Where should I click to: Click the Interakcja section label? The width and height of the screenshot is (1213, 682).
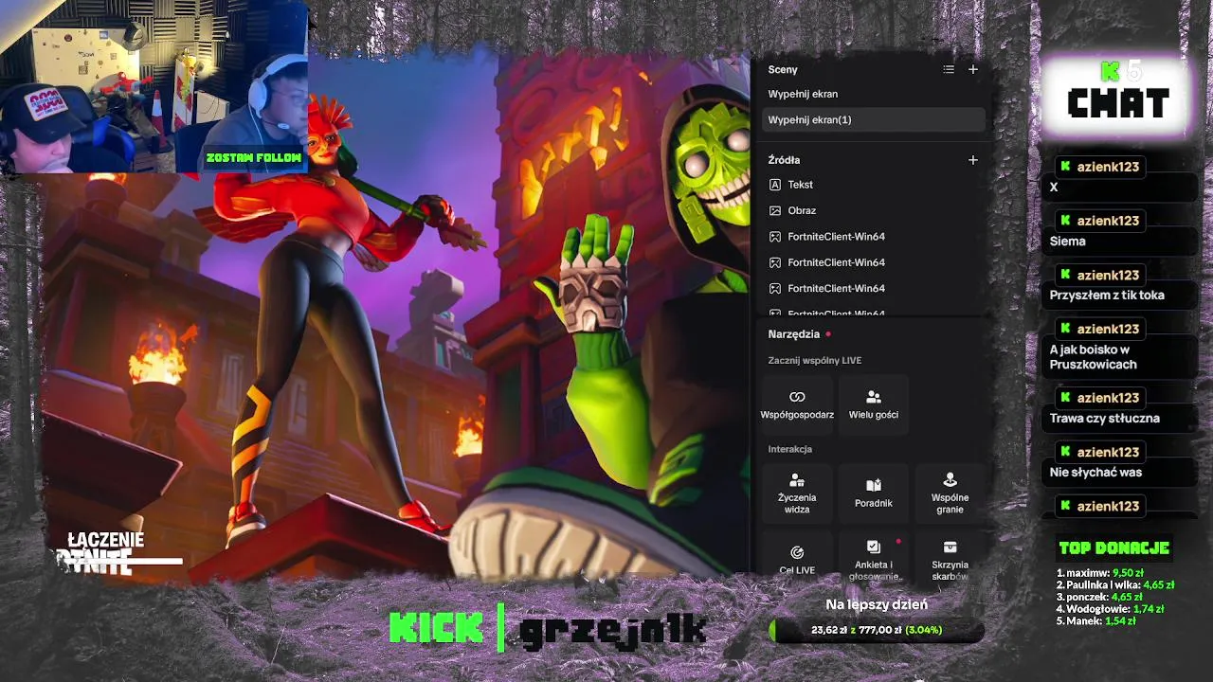click(x=790, y=449)
